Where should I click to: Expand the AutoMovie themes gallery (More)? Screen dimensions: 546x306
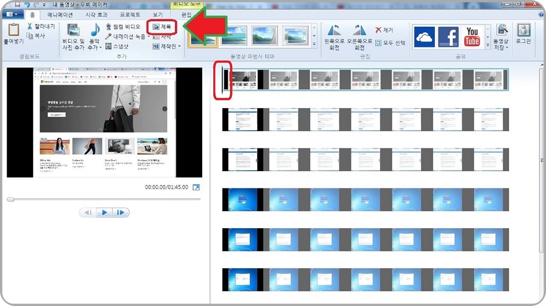(x=314, y=44)
